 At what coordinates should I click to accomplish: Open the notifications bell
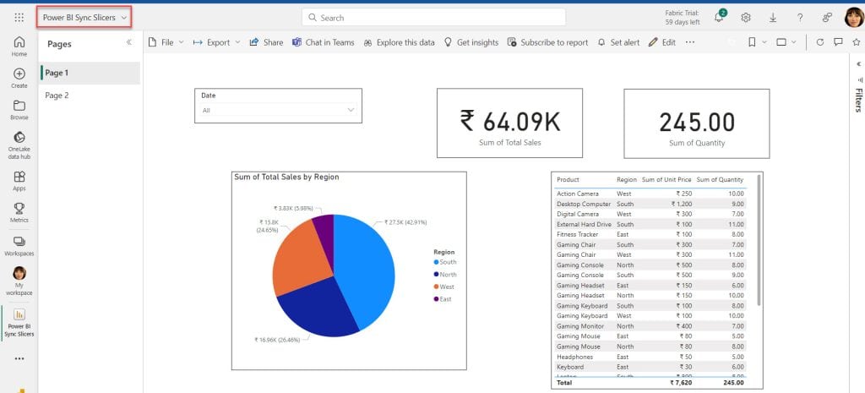coord(719,17)
